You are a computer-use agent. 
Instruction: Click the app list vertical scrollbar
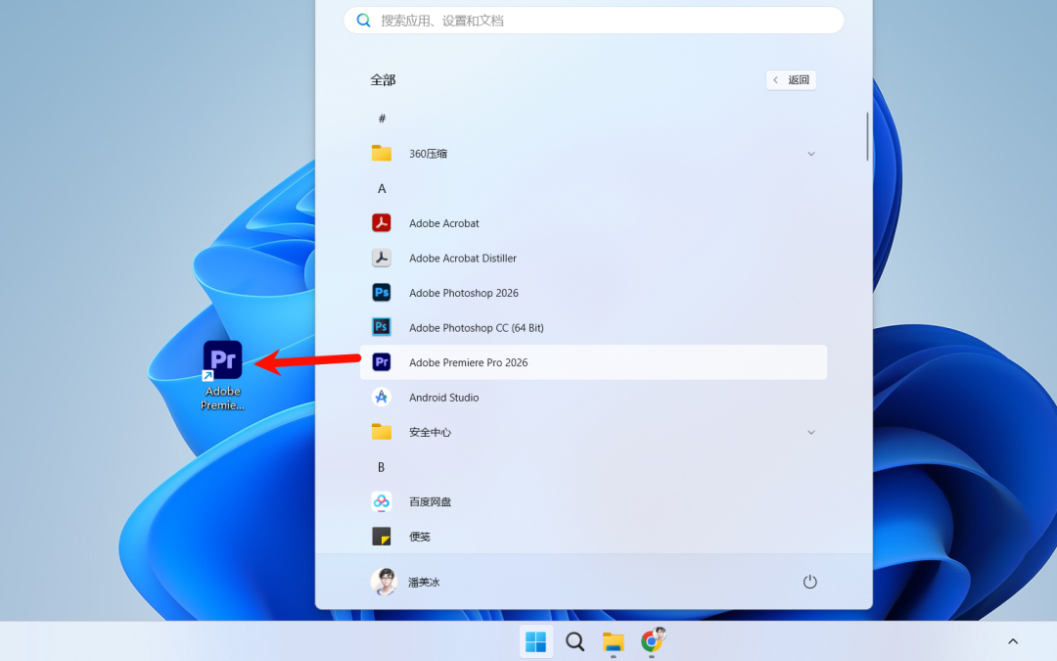pyautogui.click(x=867, y=137)
